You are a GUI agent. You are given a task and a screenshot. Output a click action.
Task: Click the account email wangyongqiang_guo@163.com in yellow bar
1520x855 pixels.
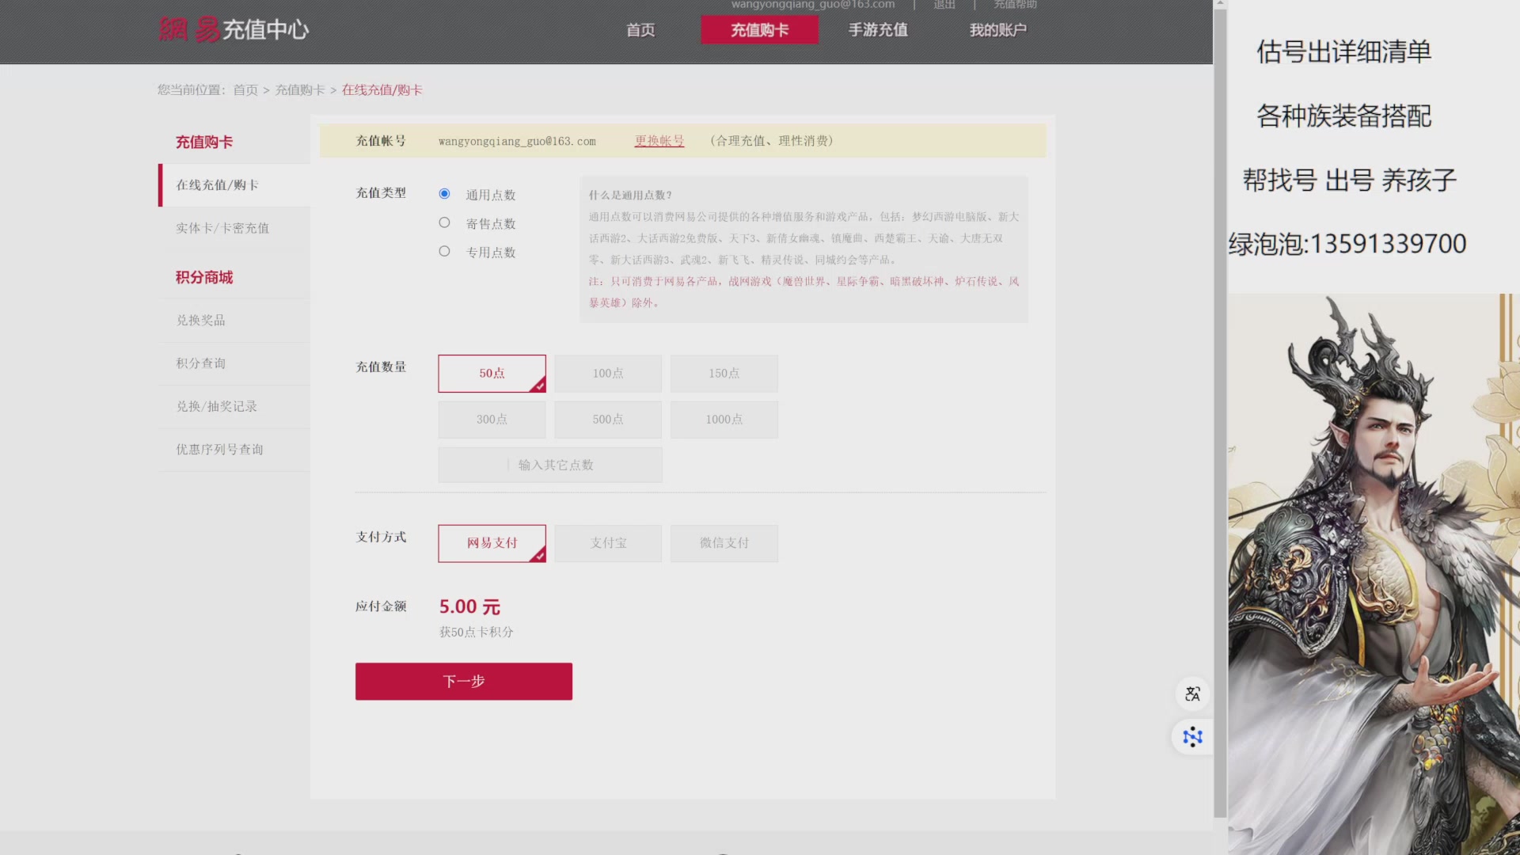coord(517,142)
